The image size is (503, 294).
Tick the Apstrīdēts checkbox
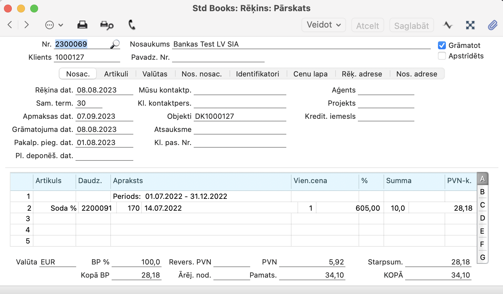tap(442, 56)
